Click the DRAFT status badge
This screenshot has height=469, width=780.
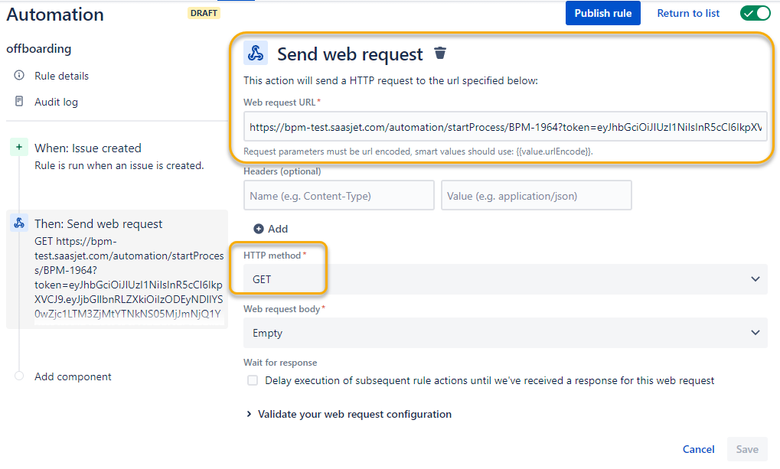(204, 13)
